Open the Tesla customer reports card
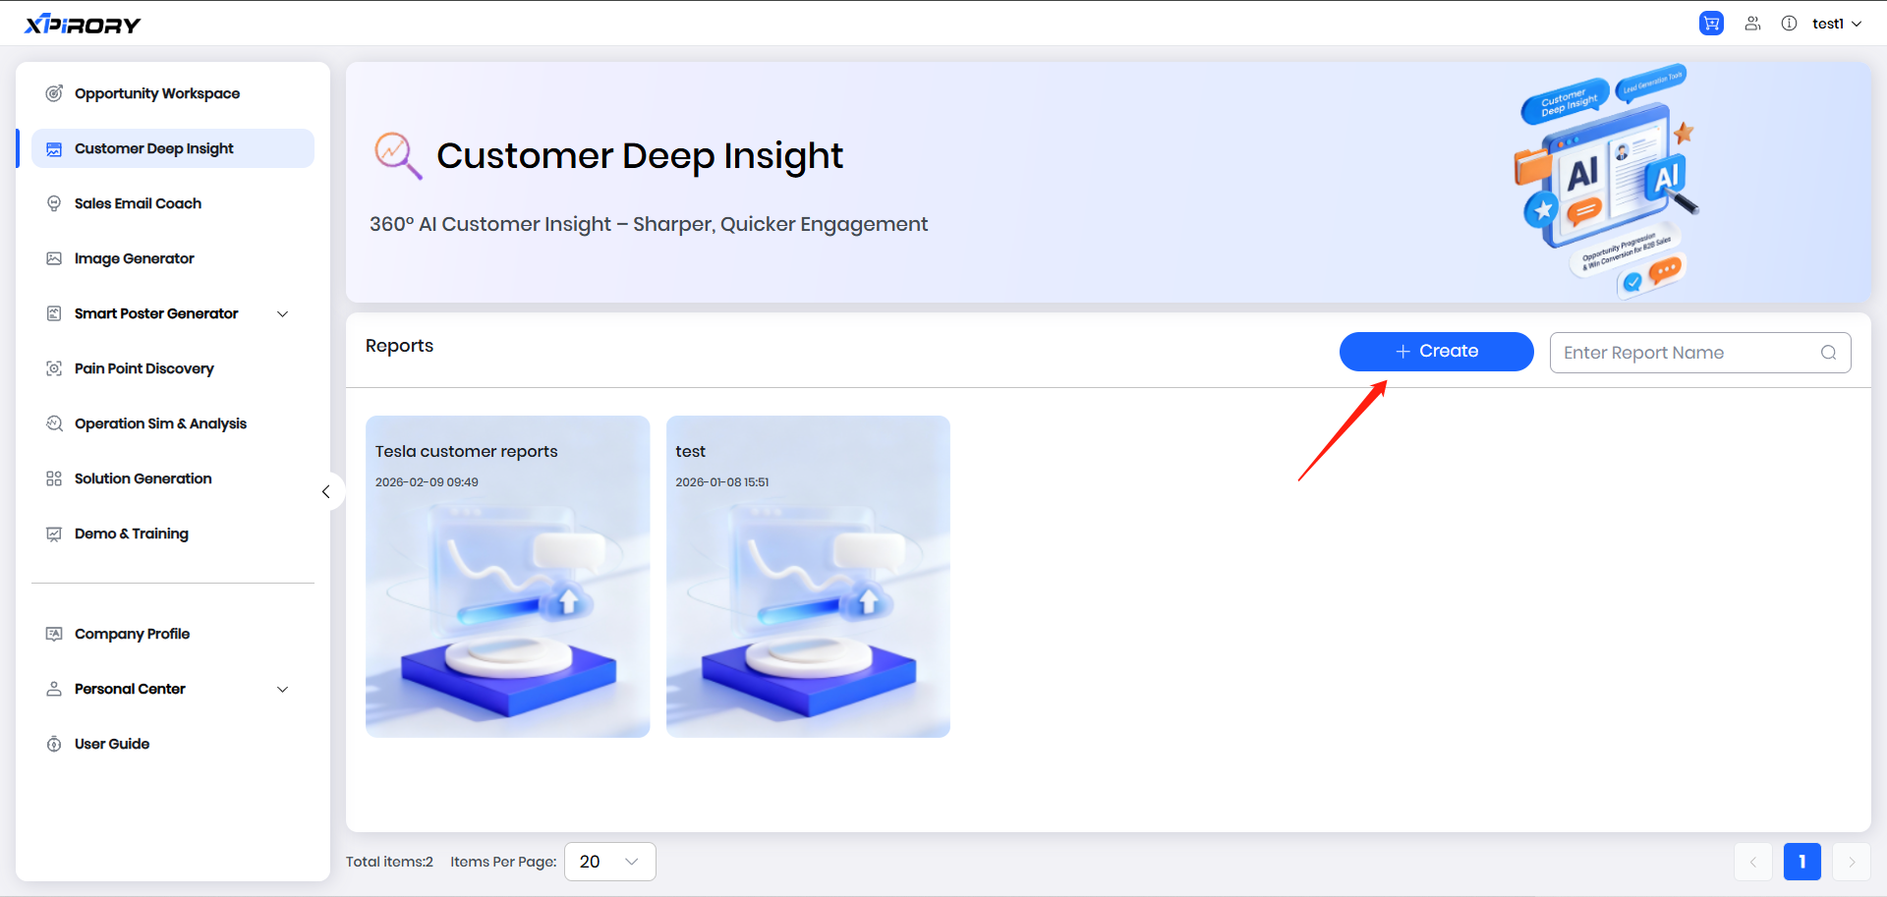The width and height of the screenshot is (1887, 897). pyautogui.click(x=507, y=577)
